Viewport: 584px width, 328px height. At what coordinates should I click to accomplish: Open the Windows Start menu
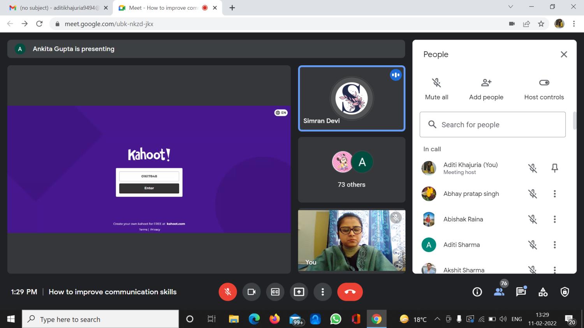(11, 319)
